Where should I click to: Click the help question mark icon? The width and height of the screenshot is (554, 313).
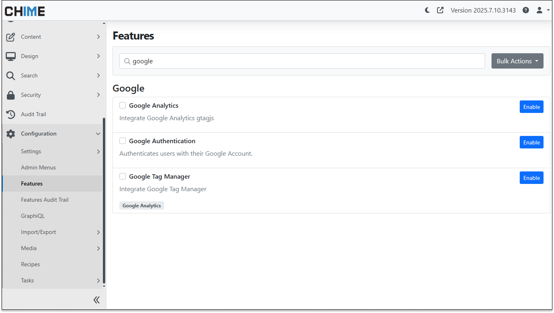coord(526,10)
